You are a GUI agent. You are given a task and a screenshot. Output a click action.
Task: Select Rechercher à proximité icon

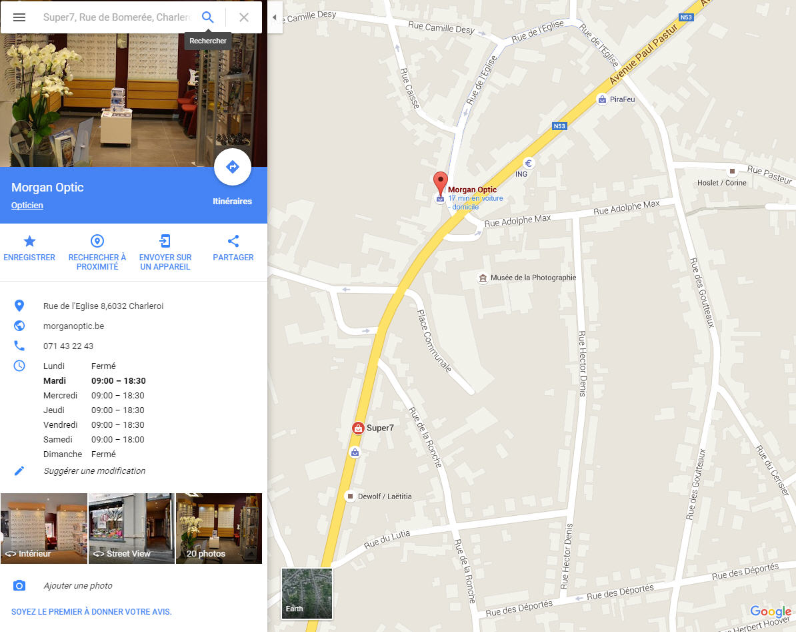[x=97, y=241]
